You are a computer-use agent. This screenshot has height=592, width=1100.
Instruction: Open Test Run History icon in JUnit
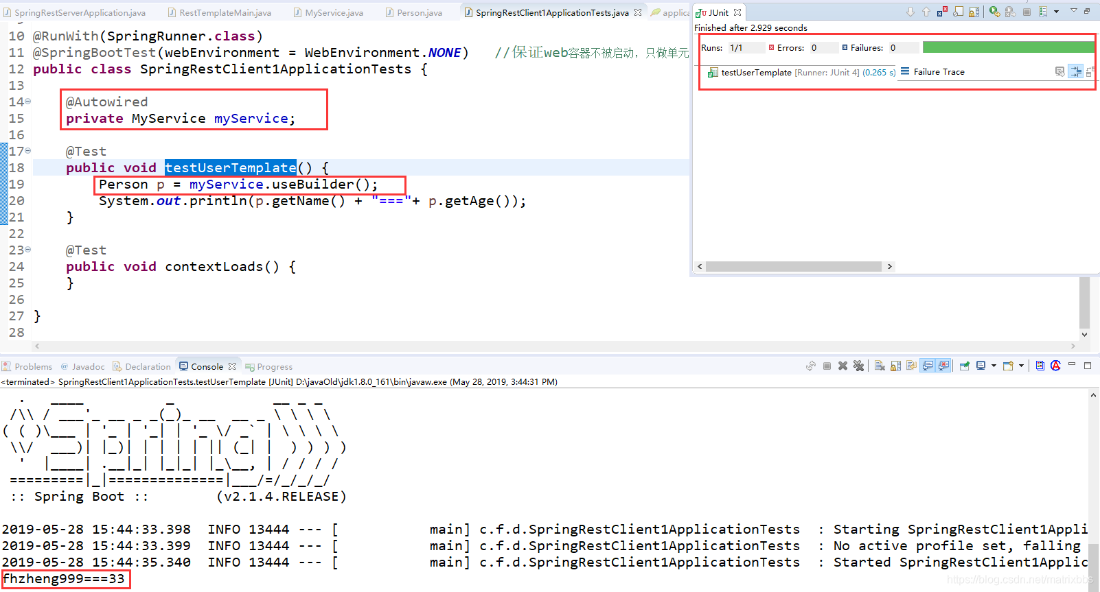coord(1043,12)
